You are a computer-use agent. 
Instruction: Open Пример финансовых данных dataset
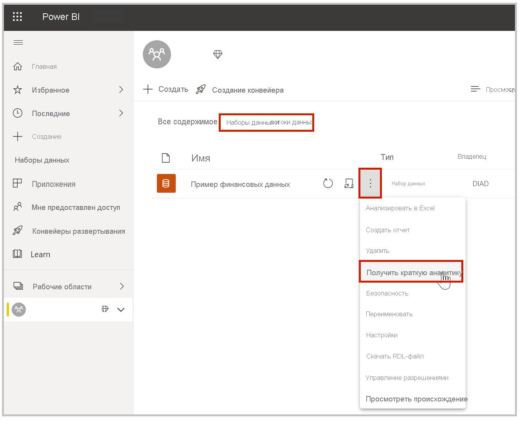pyautogui.click(x=240, y=184)
